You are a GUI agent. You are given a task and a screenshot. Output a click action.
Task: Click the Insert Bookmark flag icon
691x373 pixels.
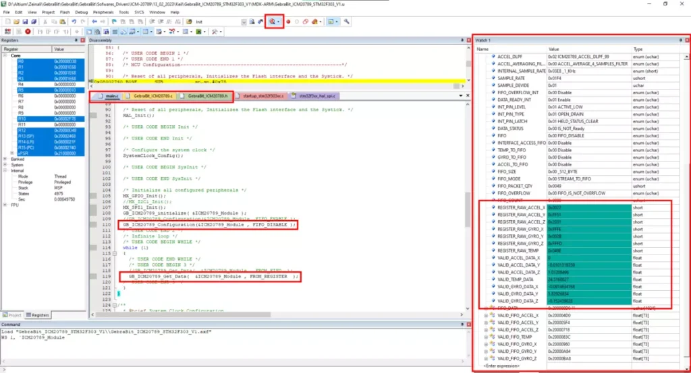click(x=114, y=22)
